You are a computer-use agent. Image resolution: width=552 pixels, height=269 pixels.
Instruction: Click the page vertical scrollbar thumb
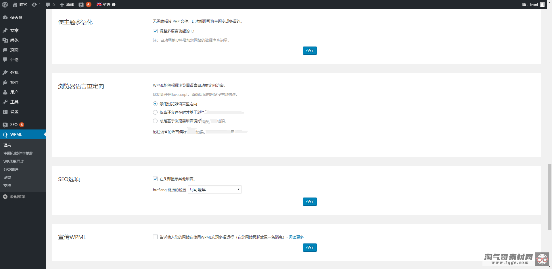549,197
